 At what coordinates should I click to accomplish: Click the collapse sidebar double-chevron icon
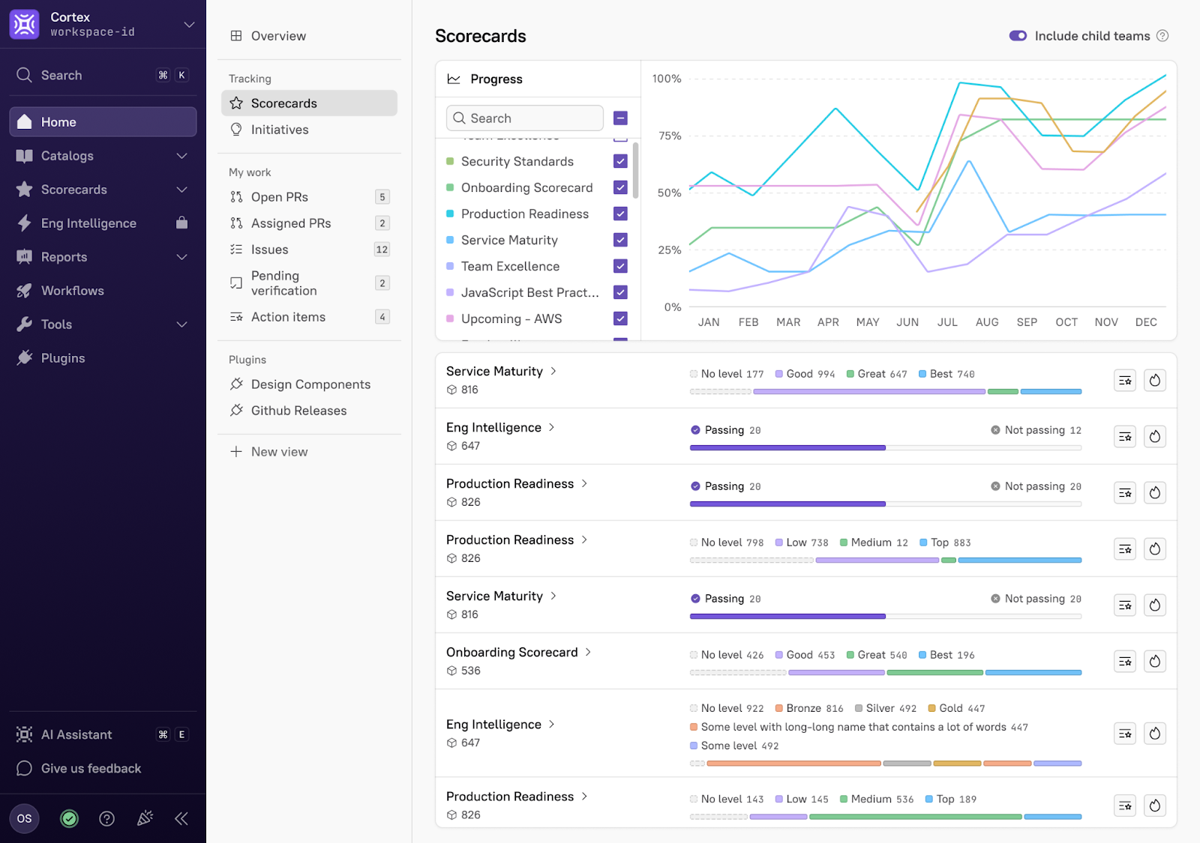[x=181, y=818]
